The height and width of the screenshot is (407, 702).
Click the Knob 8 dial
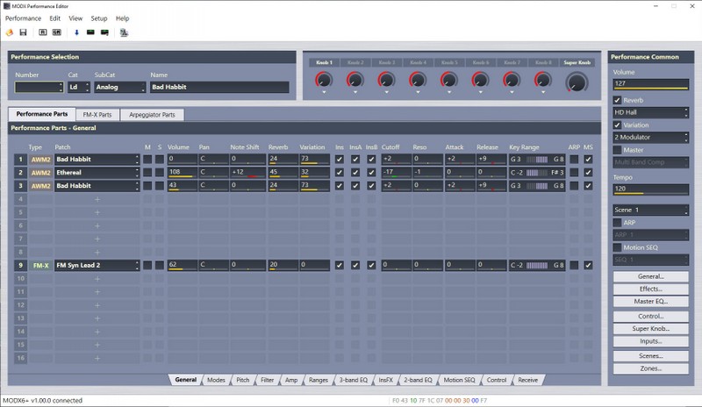click(542, 80)
